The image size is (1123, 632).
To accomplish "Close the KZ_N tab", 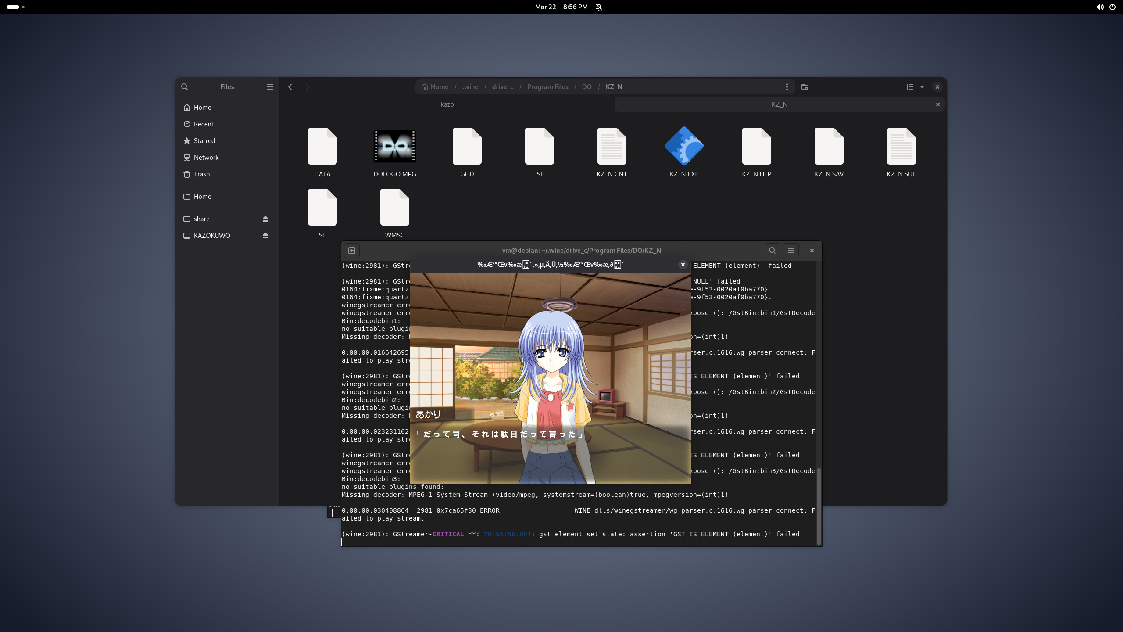I will (x=938, y=104).
